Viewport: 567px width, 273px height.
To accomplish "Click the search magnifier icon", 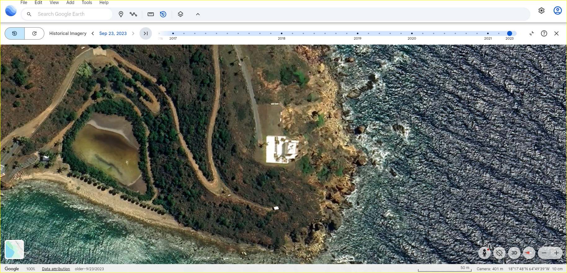I will (x=29, y=14).
